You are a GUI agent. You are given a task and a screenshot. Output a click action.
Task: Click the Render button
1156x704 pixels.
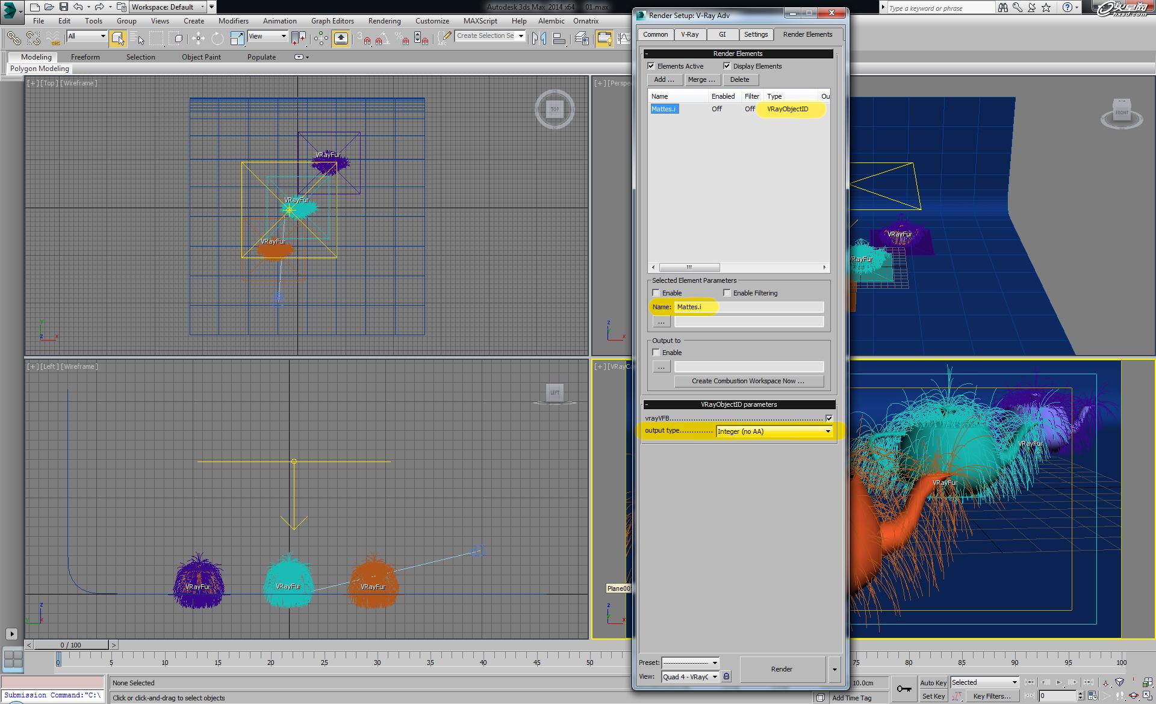coord(782,669)
